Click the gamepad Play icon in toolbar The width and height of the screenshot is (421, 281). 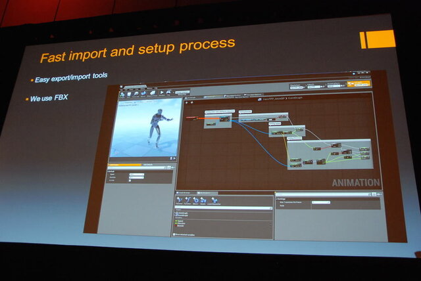point(168,92)
